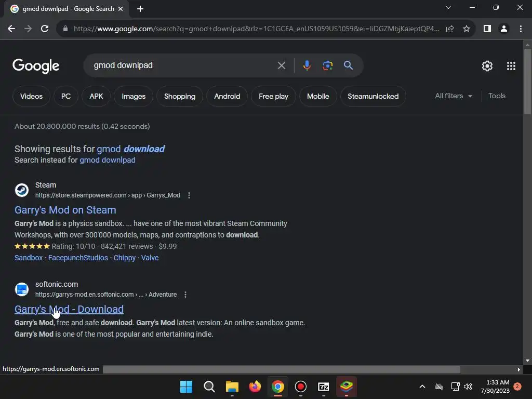Open Garry's Mod - Download softonic link
The image size is (532, 399).
[69, 310]
